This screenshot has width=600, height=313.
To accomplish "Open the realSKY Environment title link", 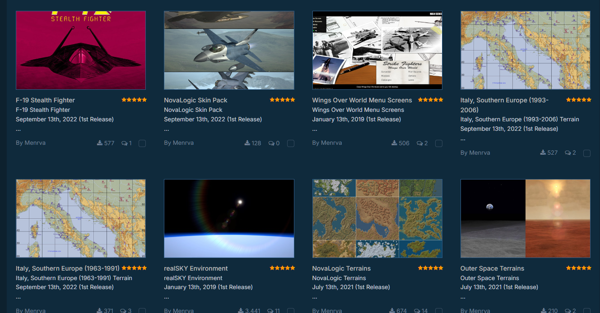I will (x=196, y=268).
